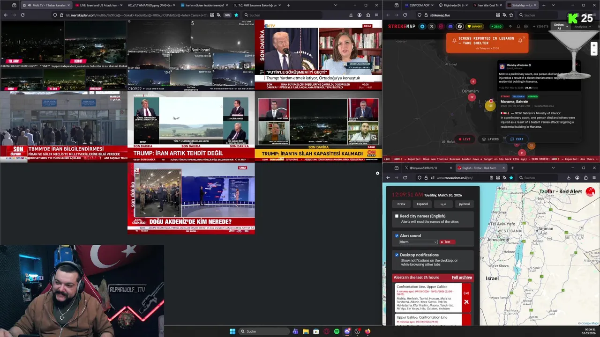The image size is (600, 337).
Task: Click the Haber Türk TBMM stream tile
Action: pos(64,126)
